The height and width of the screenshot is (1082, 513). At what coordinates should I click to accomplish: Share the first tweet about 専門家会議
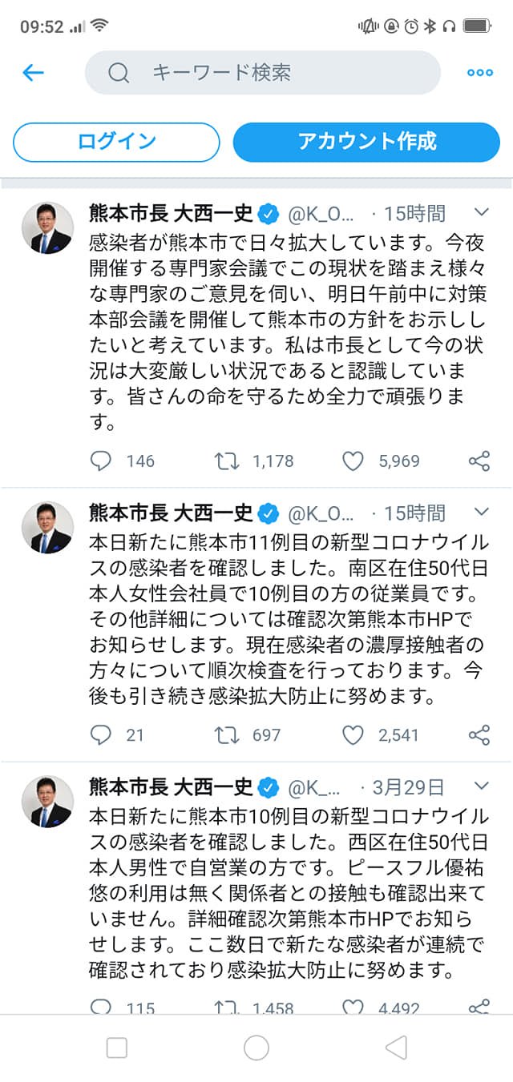tap(479, 461)
